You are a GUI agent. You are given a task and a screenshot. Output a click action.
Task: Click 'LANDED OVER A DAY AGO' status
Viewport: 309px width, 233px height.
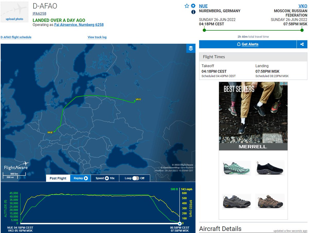[59, 20]
